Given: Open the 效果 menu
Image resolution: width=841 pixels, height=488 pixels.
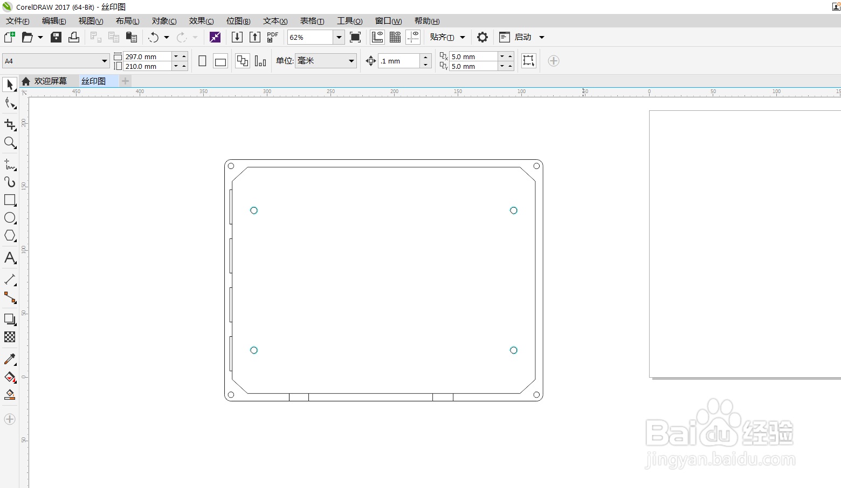Looking at the screenshot, I should [x=201, y=21].
